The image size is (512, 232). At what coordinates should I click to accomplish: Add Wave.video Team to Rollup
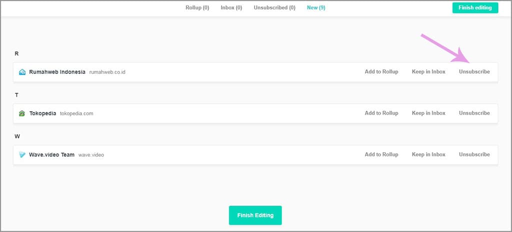click(x=381, y=155)
